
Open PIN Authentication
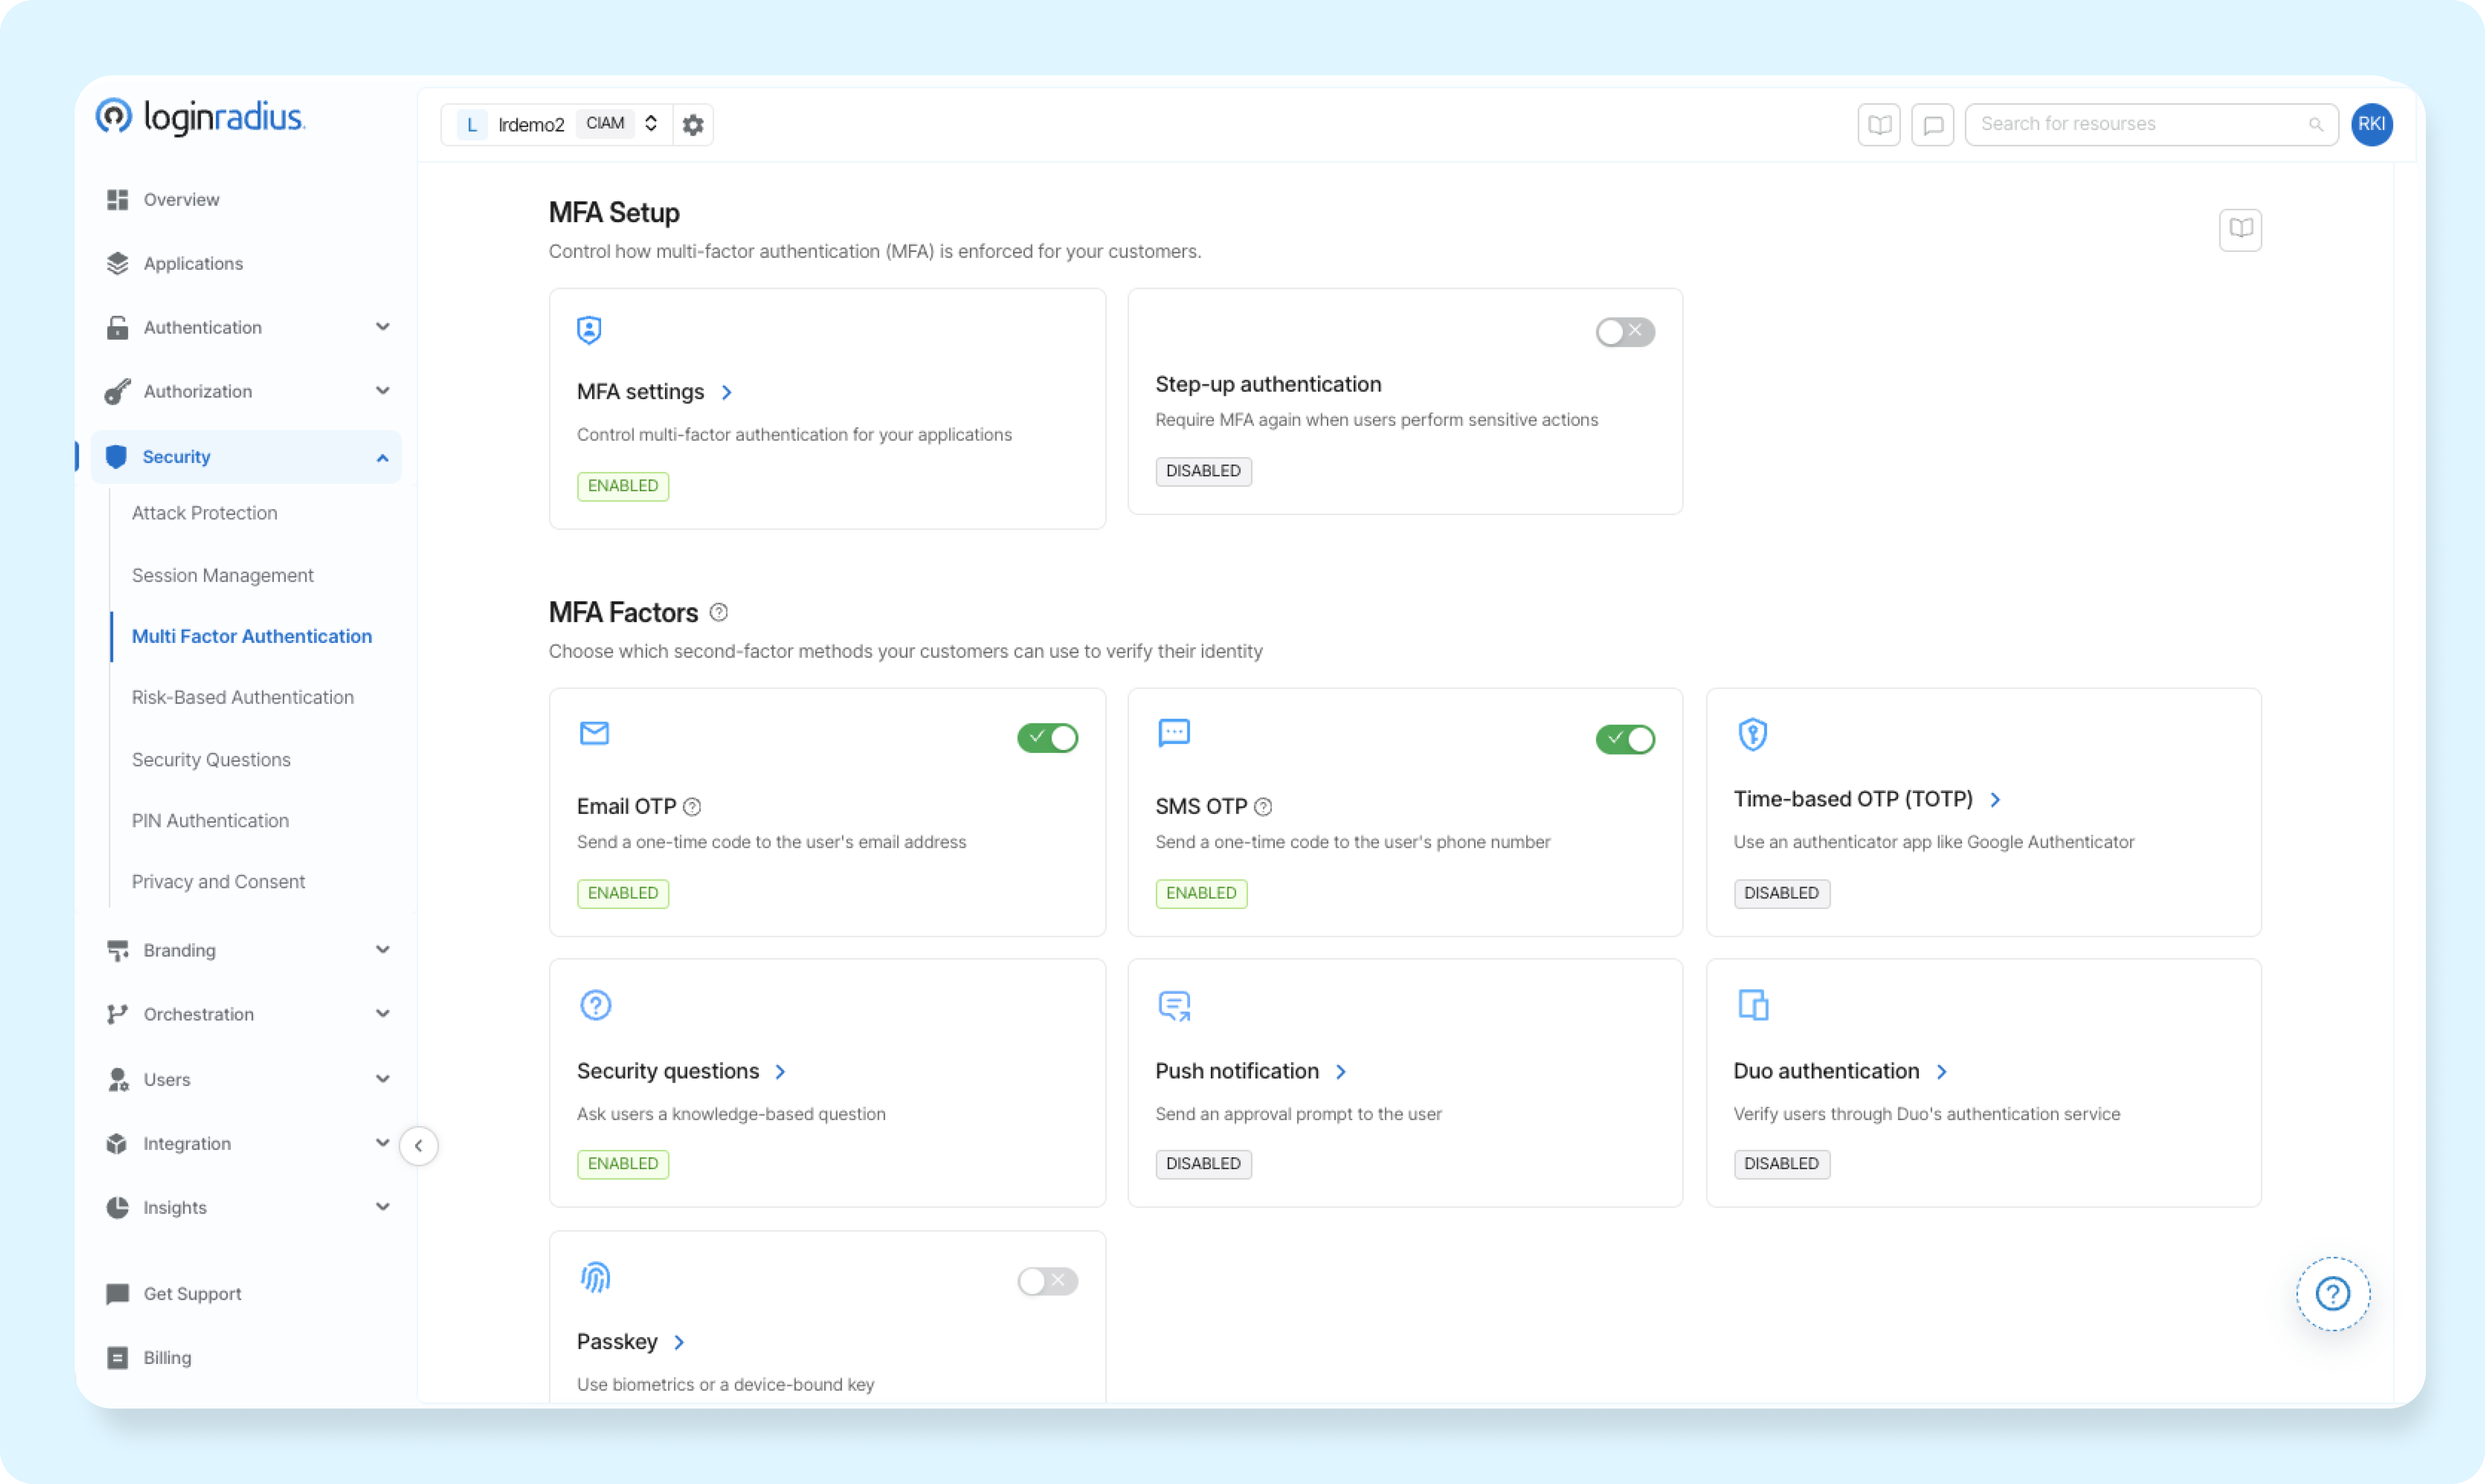click(210, 821)
